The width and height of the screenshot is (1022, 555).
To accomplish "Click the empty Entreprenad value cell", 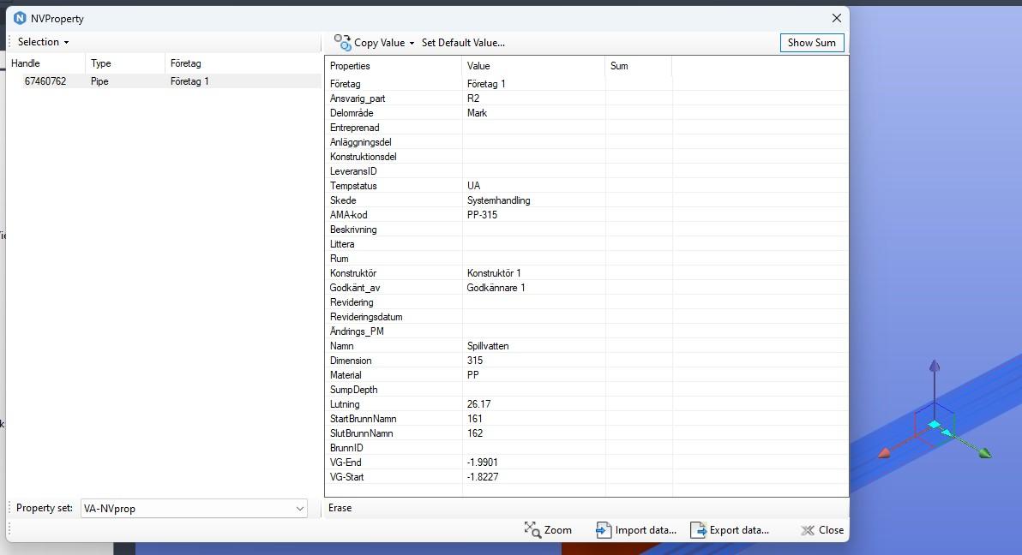I will [x=534, y=128].
